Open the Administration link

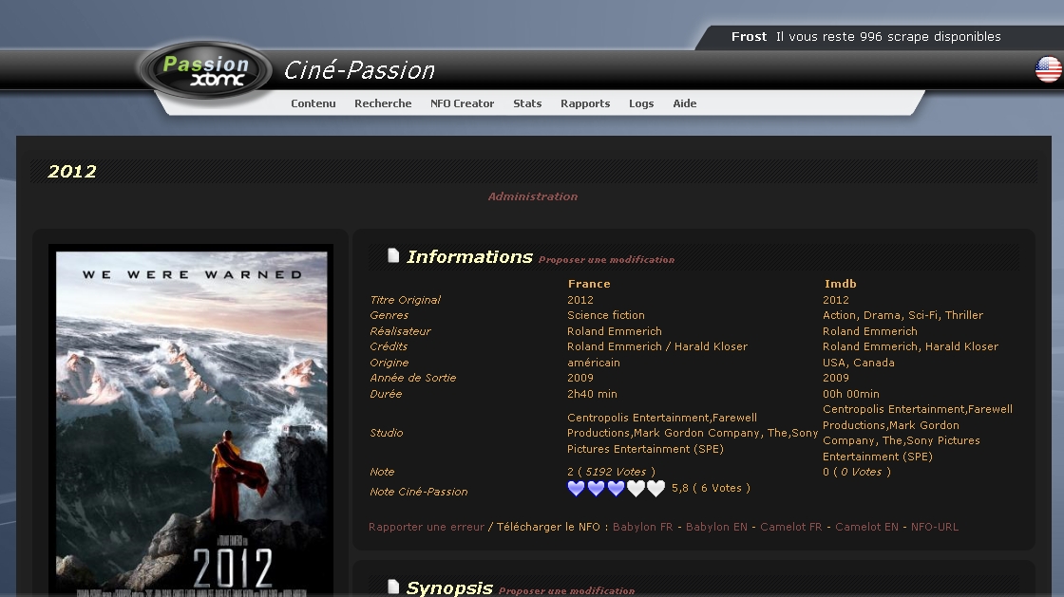[x=533, y=196]
